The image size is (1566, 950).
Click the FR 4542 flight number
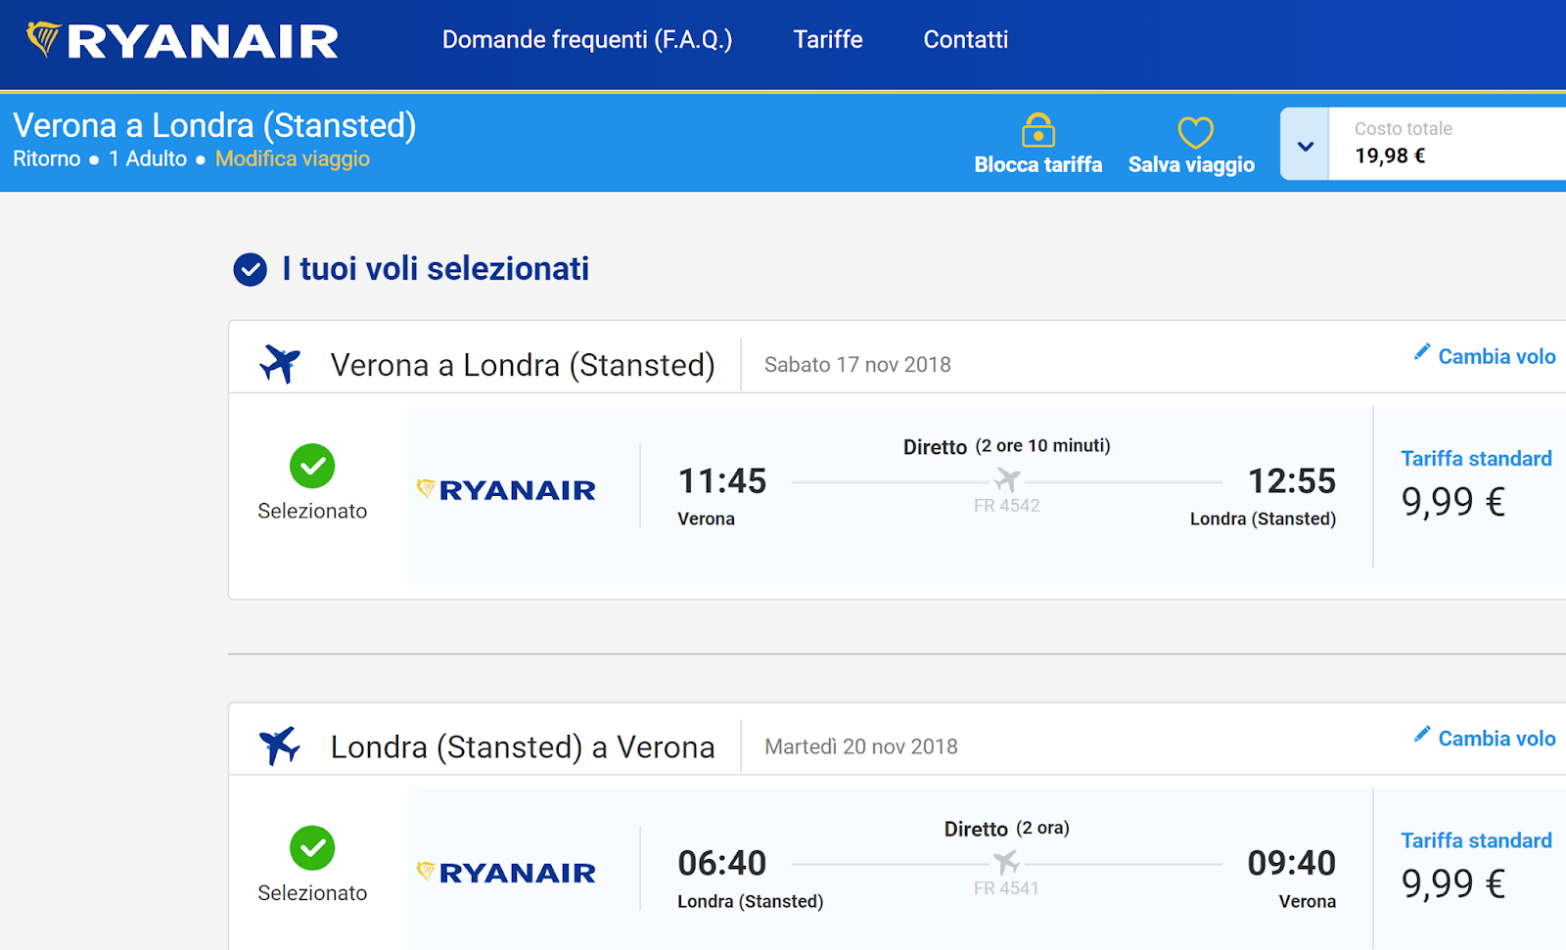(x=1007, y=506)
